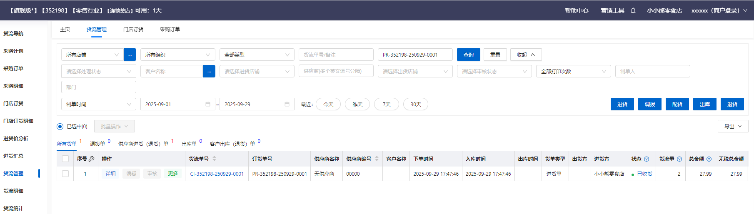Toggle the 已选中(0) radio button
This screenshot has height=214, width=754.
coord(60,126)
